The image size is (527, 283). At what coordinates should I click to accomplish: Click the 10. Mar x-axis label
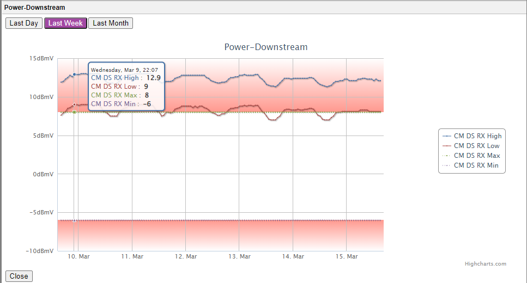click(79, 256)
